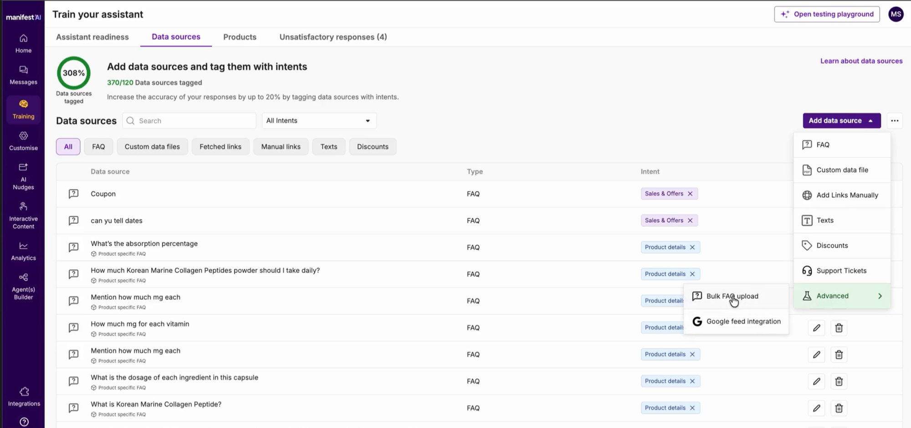
Task: Open the three-dot overflow menu beside Add data source
Action: point(894,120)
